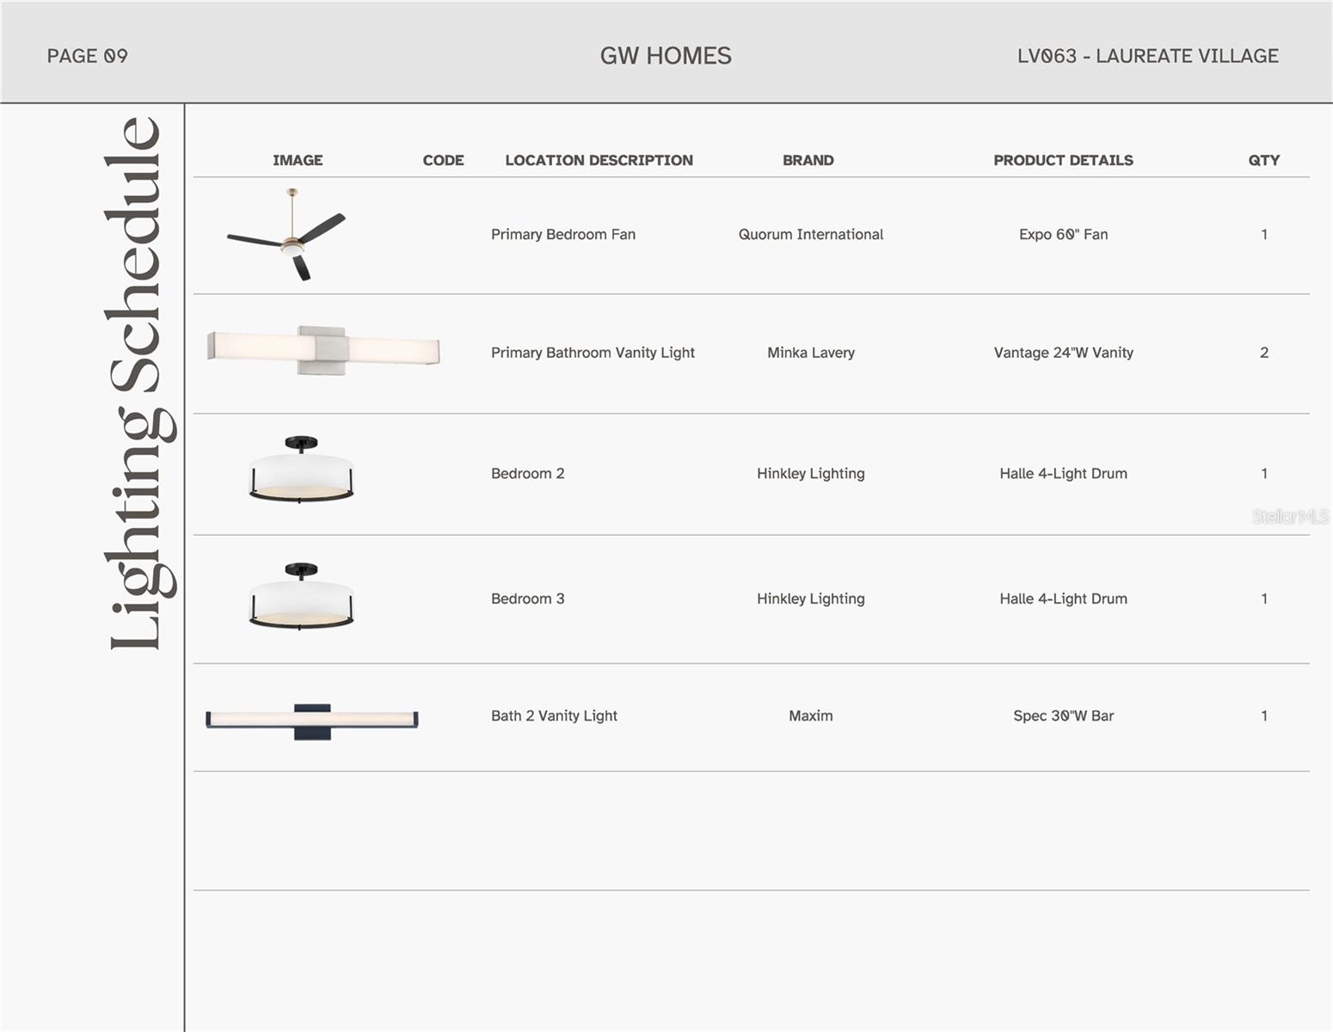Click the QTY column header
The image size is (1333, 1032).
(x=1263, y=160)
